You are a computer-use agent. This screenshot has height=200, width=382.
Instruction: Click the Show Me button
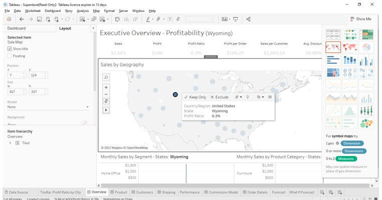click(x=360, y=19)
